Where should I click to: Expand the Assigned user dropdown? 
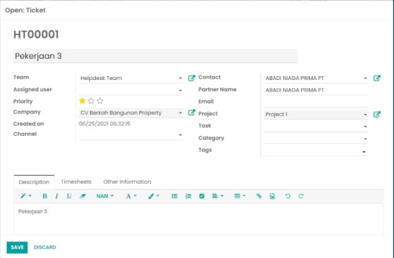click(x=180, y=91)
